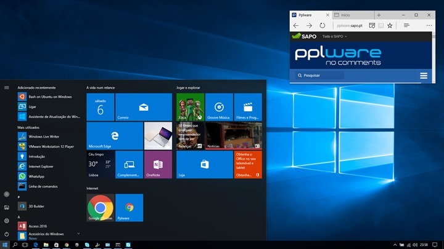
Task: Click the Obtenha o Office orange tile
Action: pyautogui.click(x=248, y=165)
